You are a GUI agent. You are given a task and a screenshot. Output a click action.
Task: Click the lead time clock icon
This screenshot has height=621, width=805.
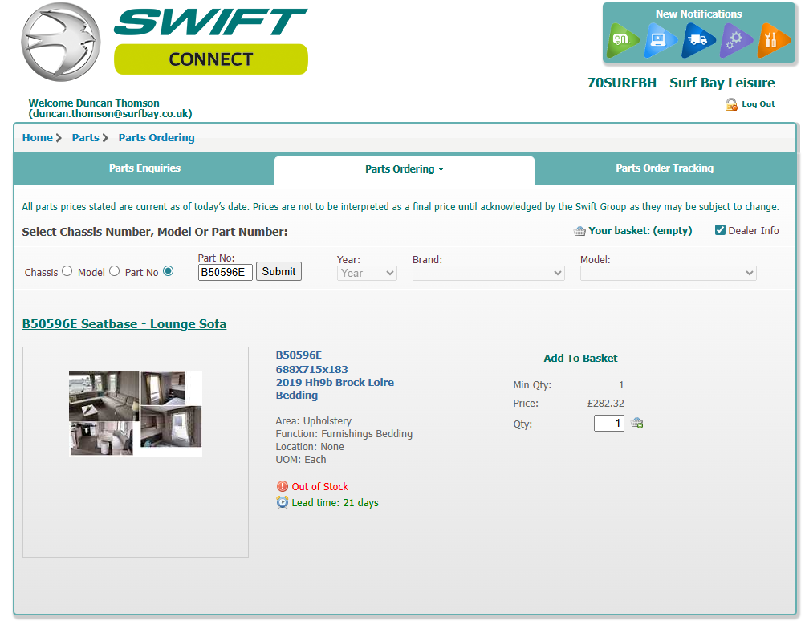pos(283,502)
